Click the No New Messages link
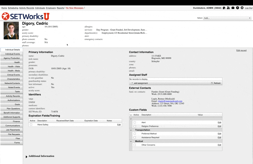Image resolution: width=253 pixels, height=164 pixels. [75, 8]
